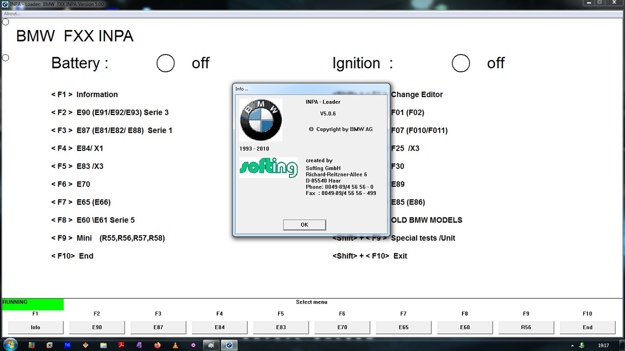The width and height of the screenshot is (625, 351).
Task: Launch Firefox from the taskbar
Action: [x=157, y=345]
